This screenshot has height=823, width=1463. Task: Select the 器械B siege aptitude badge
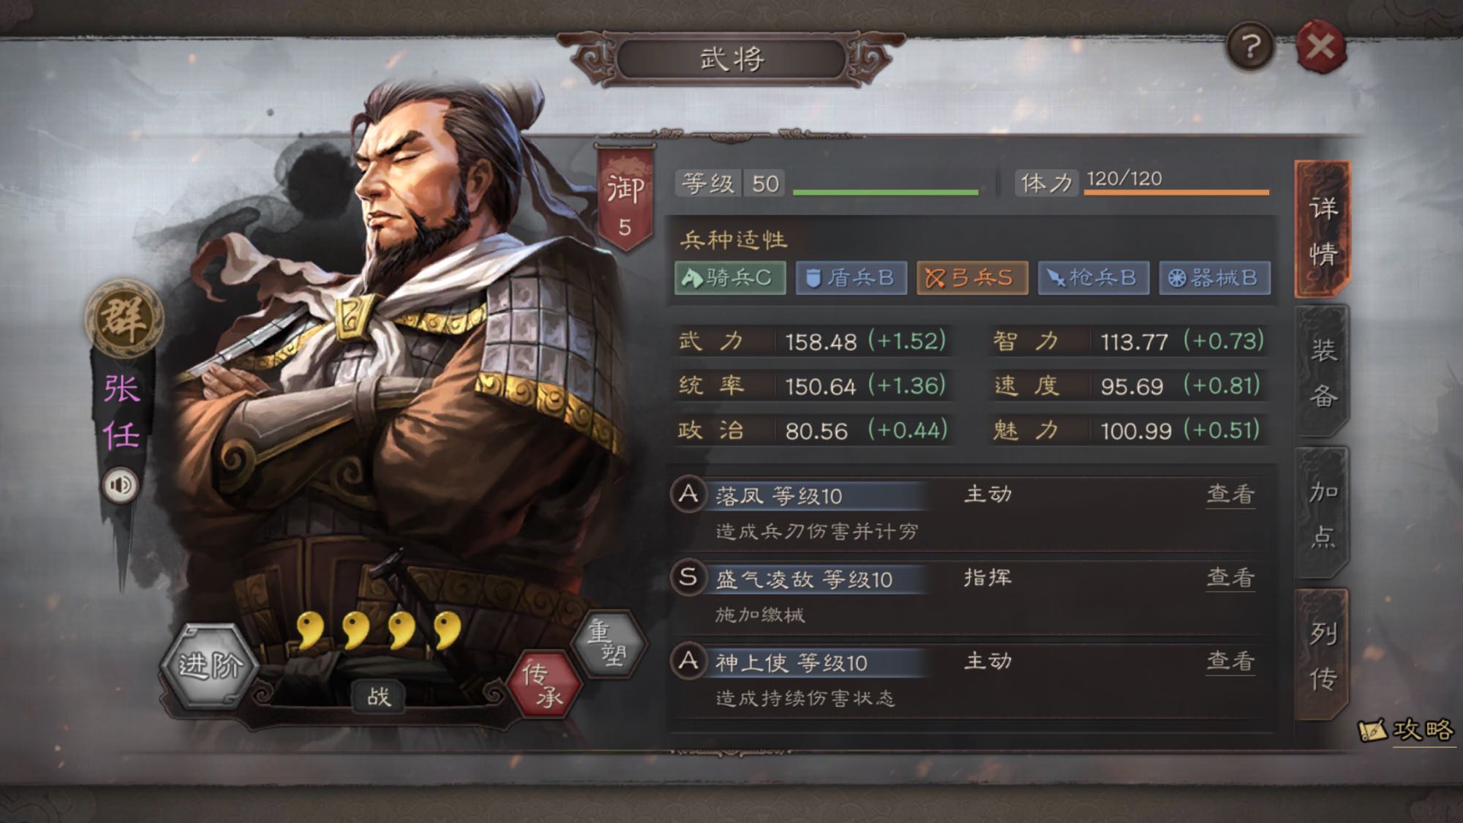(1215, 278)
